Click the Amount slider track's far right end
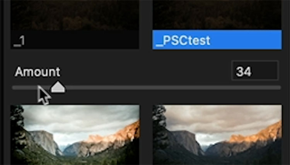This screenshot has width=290, height=165. tap(279, 88)
